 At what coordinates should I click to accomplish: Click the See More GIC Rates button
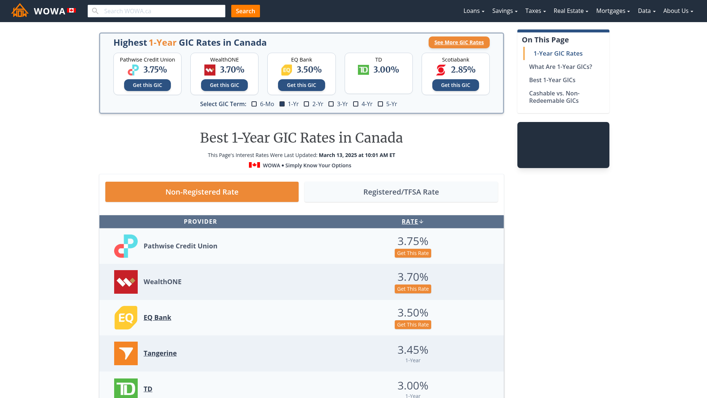click(459, 42)
